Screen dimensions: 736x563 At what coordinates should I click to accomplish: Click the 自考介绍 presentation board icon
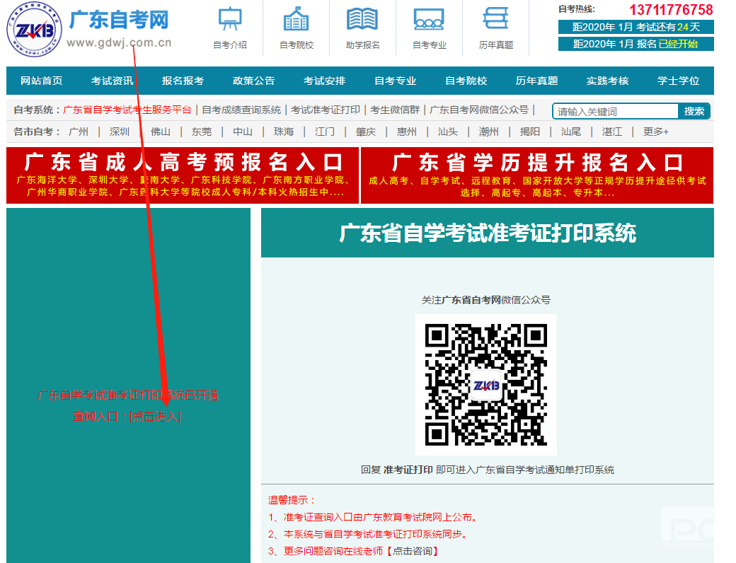pos(229,19)
